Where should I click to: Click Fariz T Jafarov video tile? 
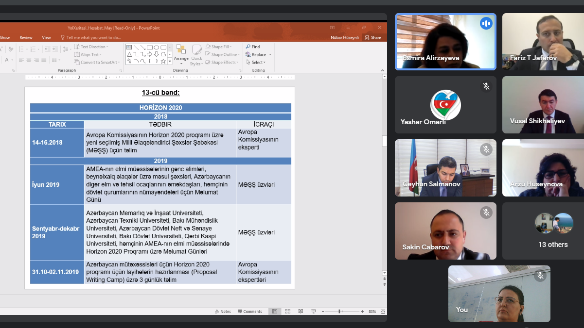tap(543, 42)
